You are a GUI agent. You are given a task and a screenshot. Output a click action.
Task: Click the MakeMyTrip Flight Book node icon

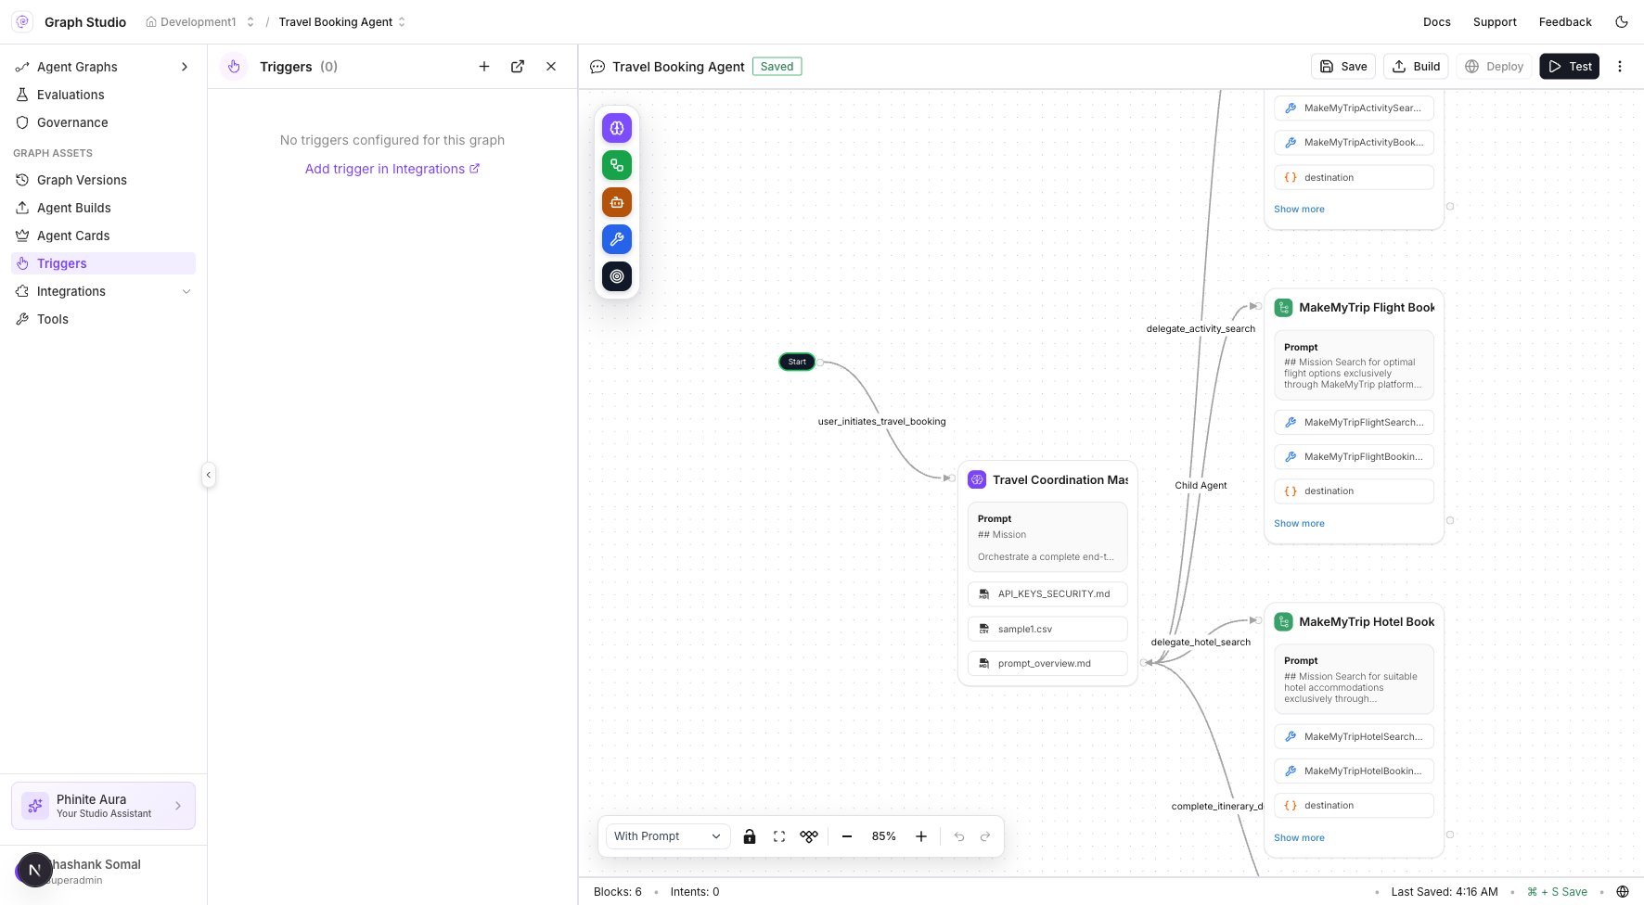click(x=1284, y=308)
